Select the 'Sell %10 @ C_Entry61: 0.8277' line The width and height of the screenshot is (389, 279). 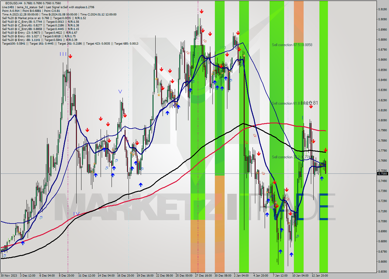coord(40,25)
